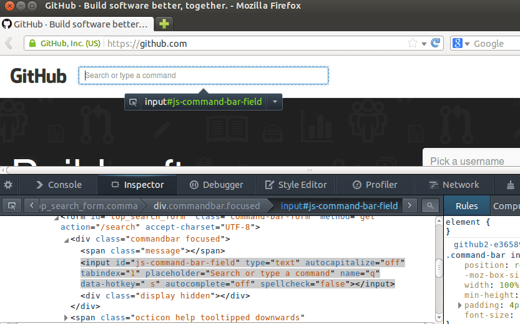The width and height of the screenshot is (520, 324).
Task: Reload the page with the refresh icon
Action: pyautogui.click(x=436, y=43)
